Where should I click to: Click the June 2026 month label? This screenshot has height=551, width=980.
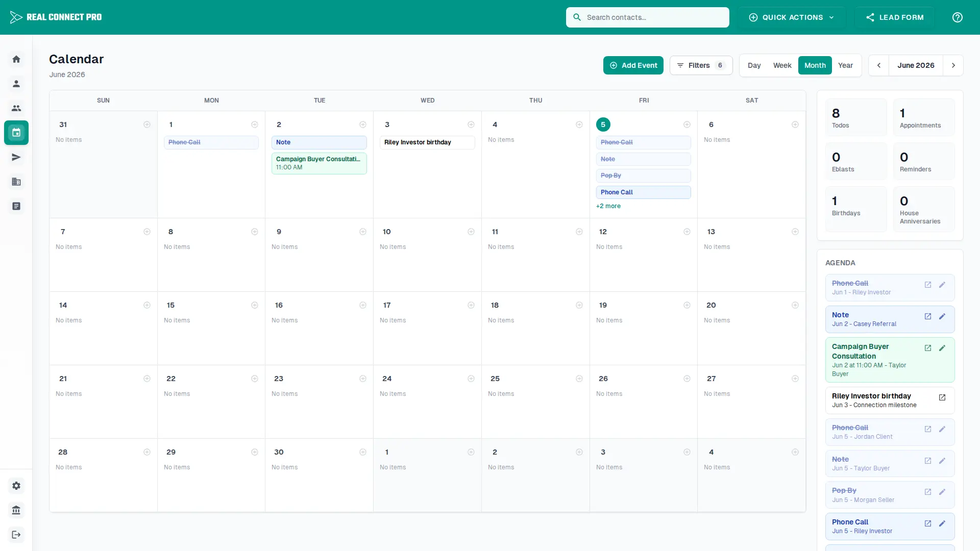pos(916,65)
